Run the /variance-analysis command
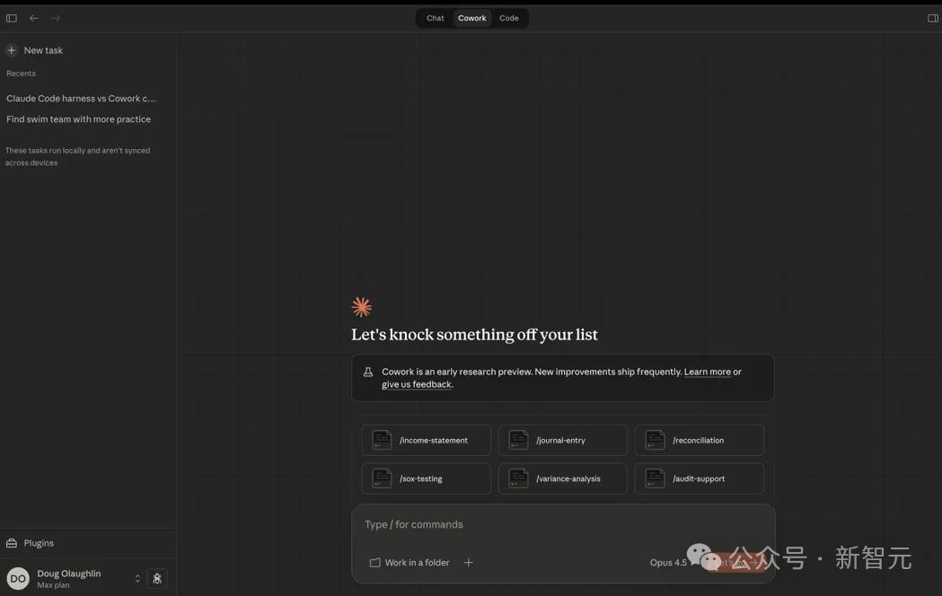Viewport: 942px width, 596px height. pyautogui.click(x=562, y=478)
